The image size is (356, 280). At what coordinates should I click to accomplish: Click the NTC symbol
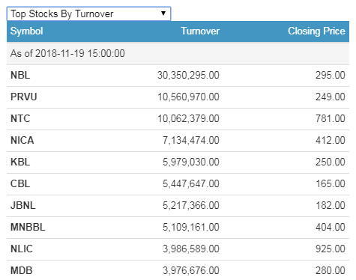tap(20, 118)
